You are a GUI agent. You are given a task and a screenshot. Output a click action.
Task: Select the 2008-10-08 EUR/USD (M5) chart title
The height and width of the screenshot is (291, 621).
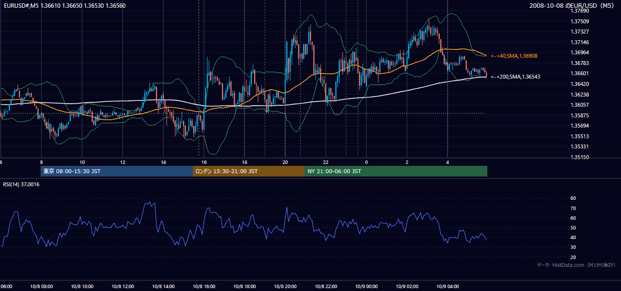[x=572, y=5]
